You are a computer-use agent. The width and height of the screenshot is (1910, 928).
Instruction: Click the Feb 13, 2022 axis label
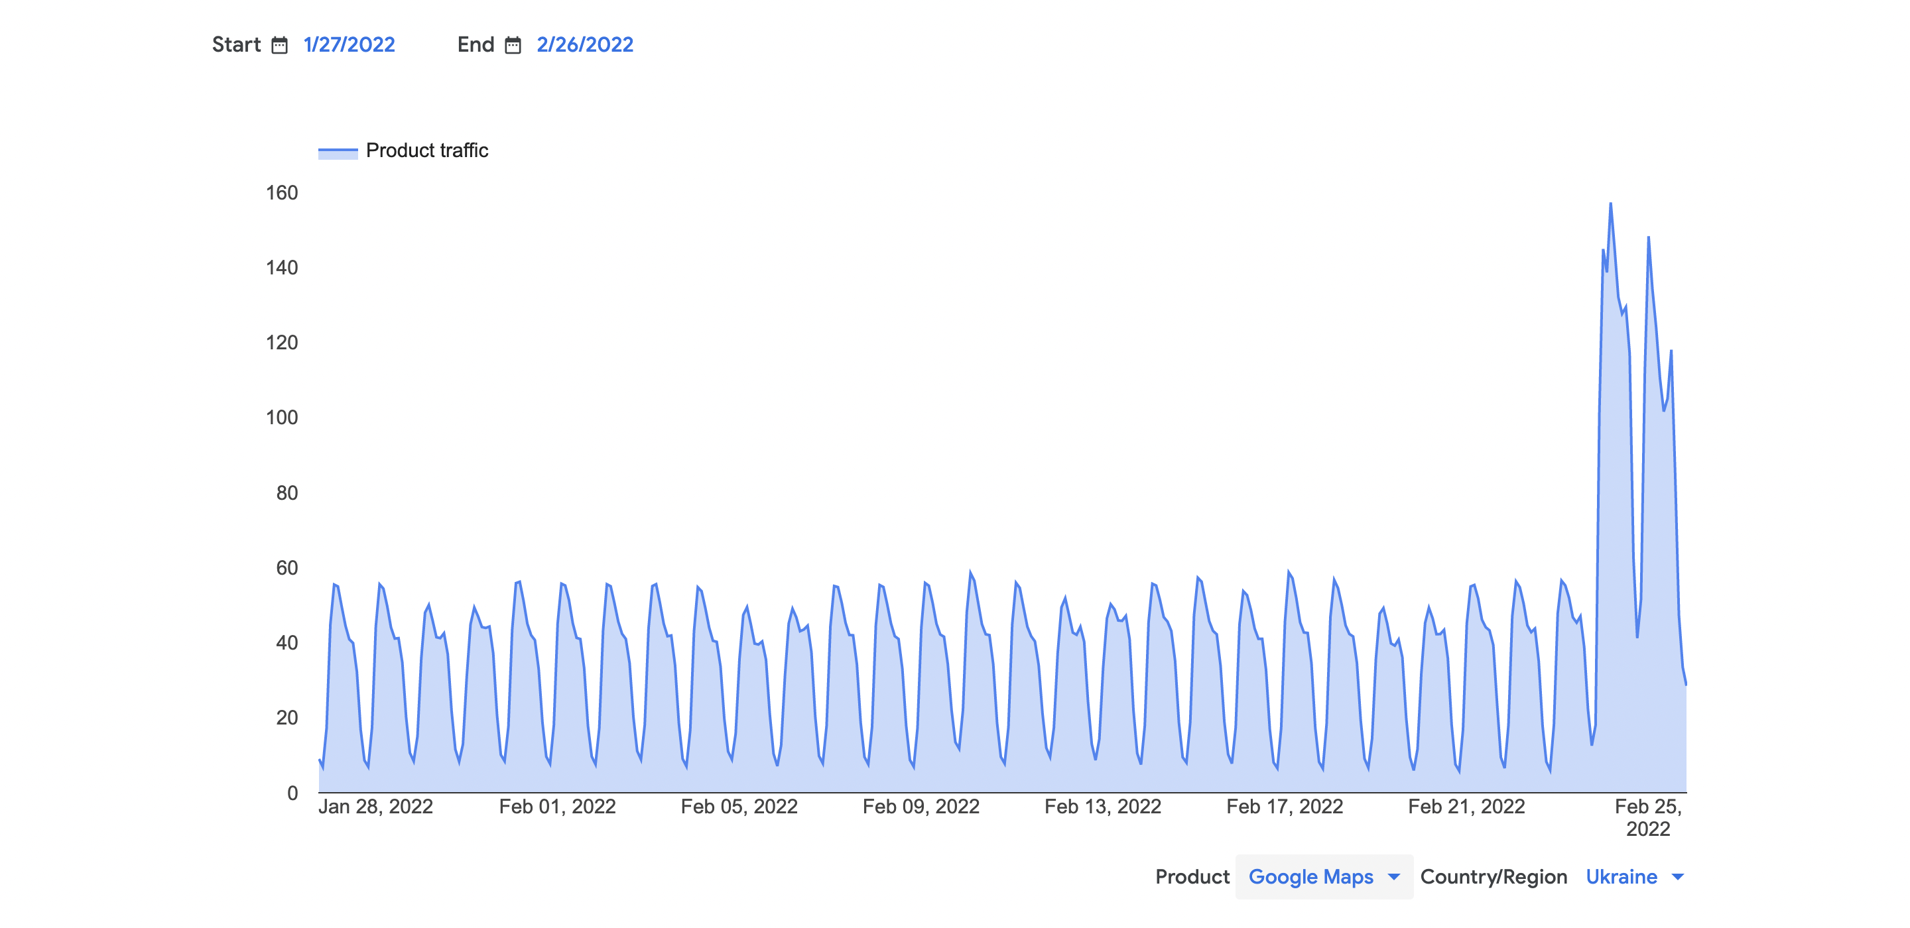[x=1102, y=807]
